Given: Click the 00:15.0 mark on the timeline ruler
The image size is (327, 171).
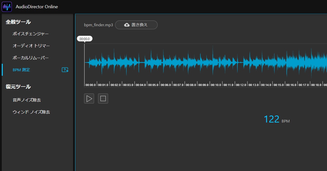Looking at the screenshot, I should (x=279, y=85).
